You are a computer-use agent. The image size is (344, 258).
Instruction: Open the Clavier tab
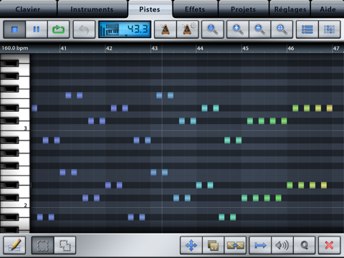pos(28,9)
